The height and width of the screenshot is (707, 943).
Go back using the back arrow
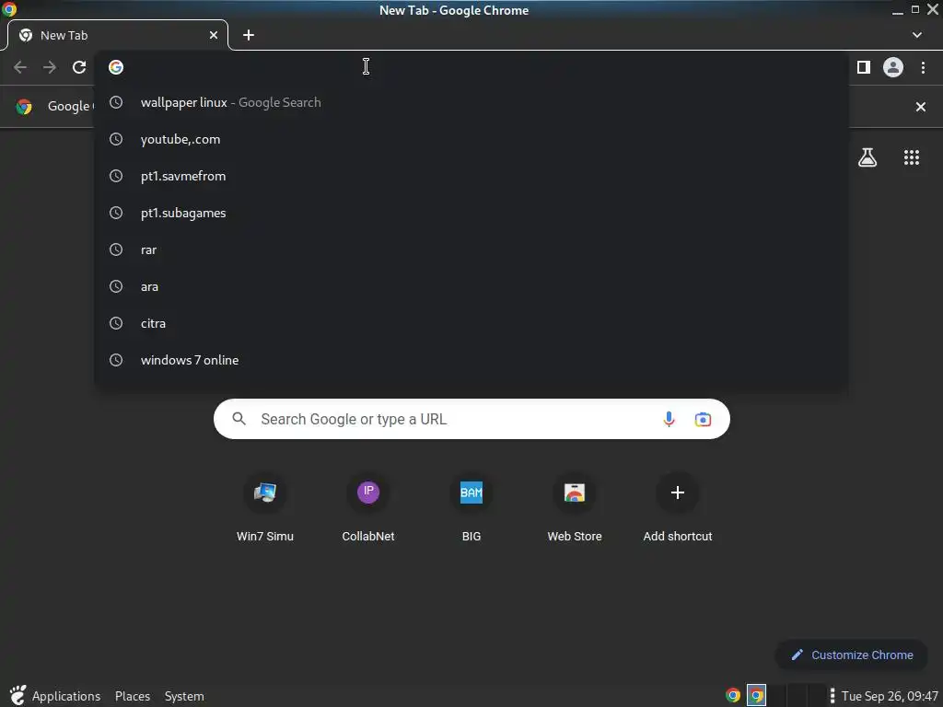20,67
